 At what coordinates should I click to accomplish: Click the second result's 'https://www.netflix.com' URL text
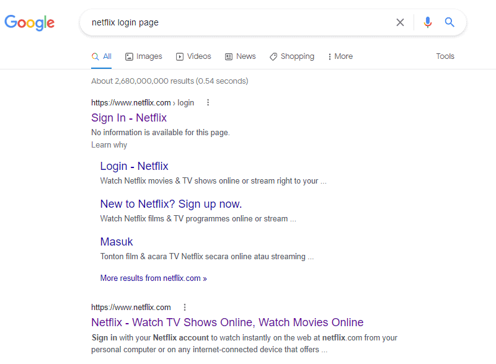tap(131, 308)
